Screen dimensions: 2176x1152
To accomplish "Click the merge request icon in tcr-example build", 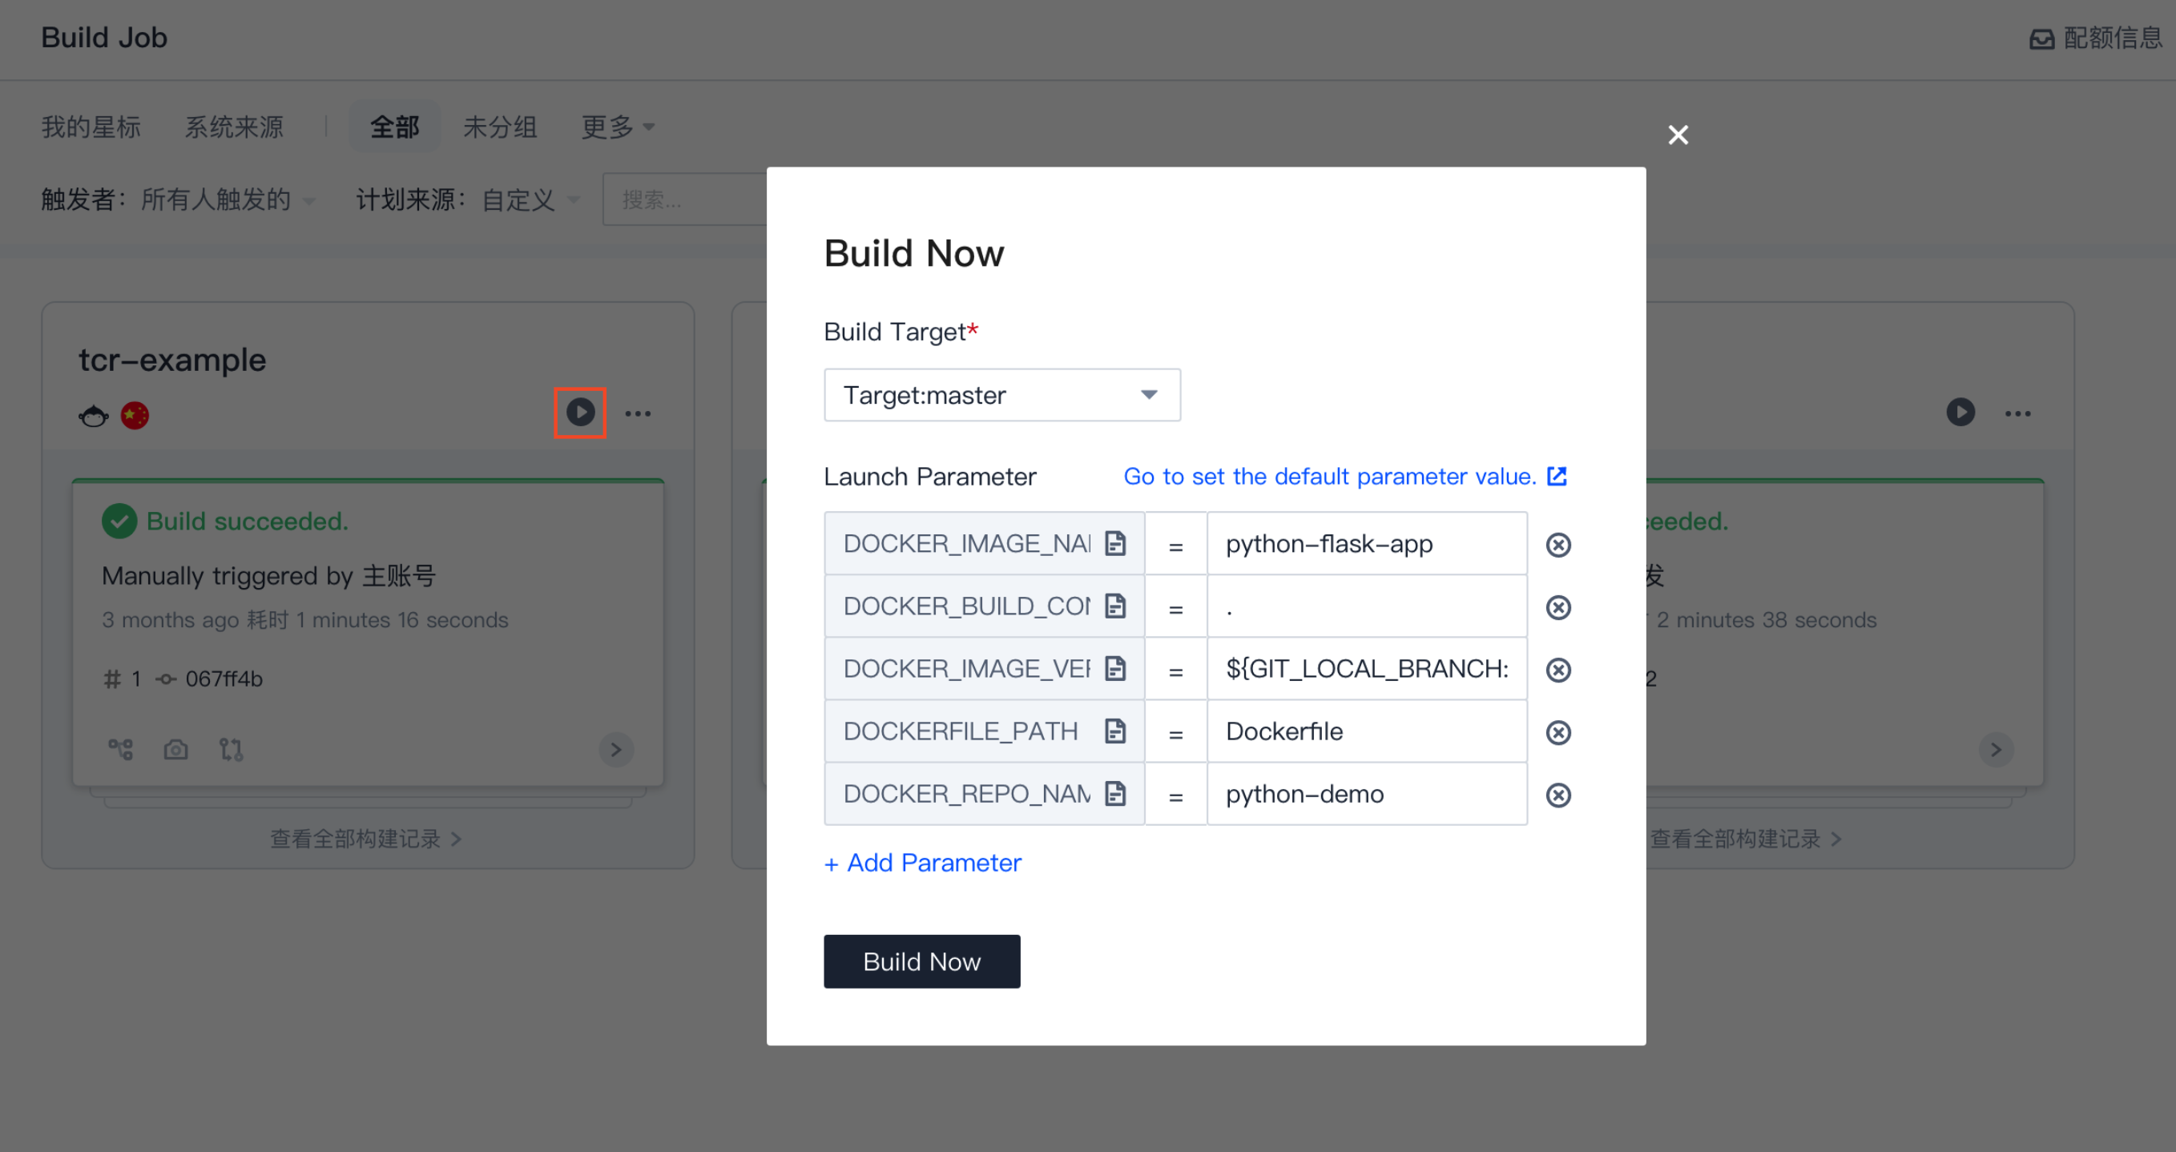I will pos(231,749).
